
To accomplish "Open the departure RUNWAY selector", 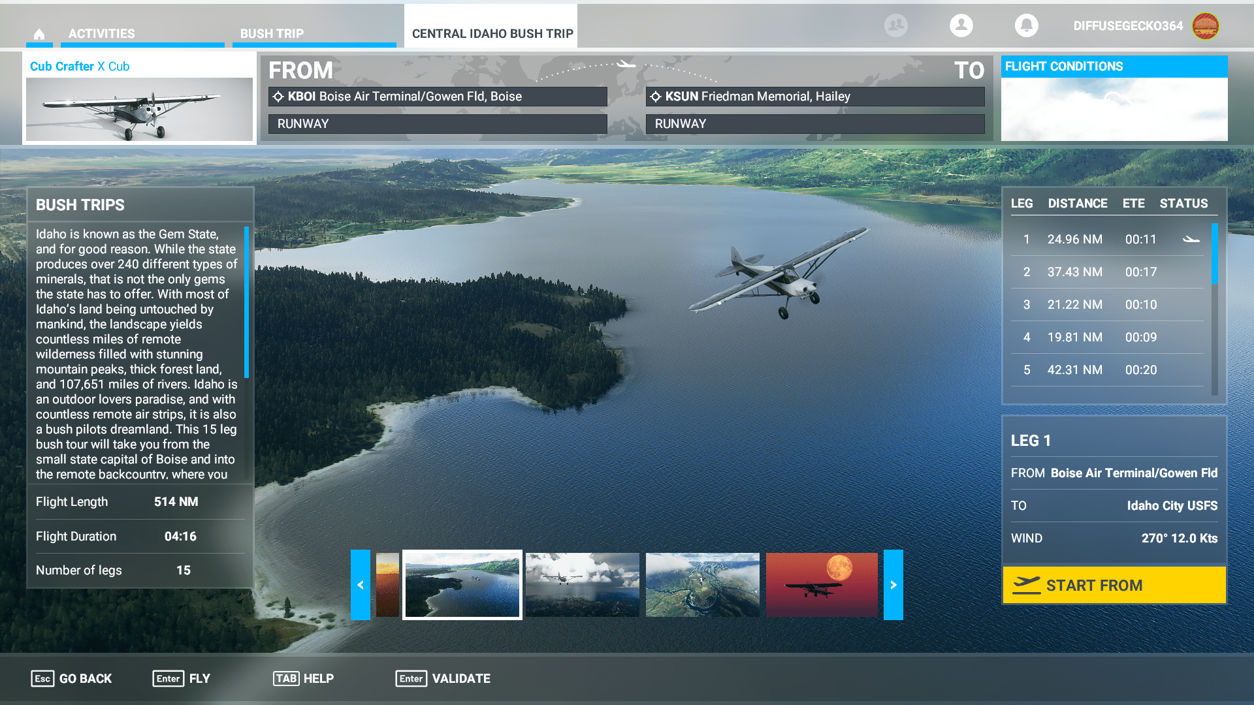I will pos(438,124).
